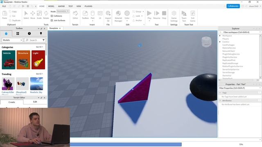Open the Lock dropdown arrow

pos(142,16)
